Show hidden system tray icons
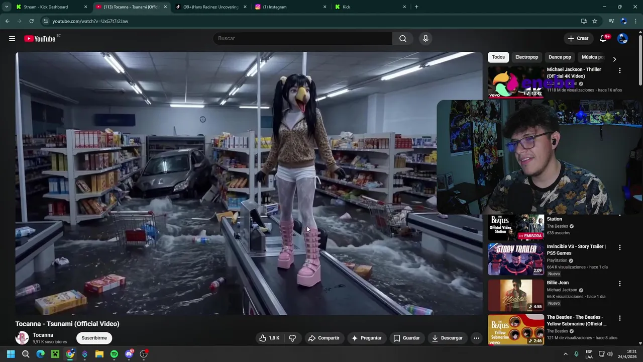Viewport: 643px width, 362px height. 566,354
